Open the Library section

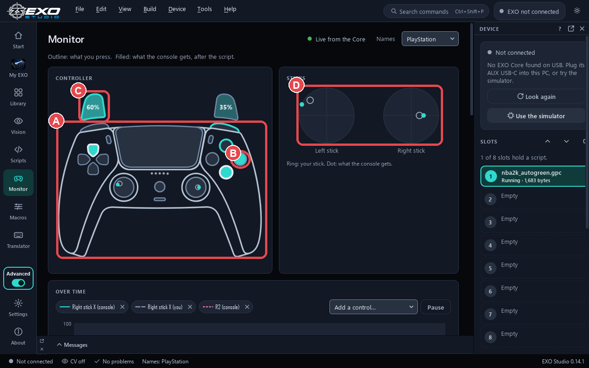click(x=18, y=97)
